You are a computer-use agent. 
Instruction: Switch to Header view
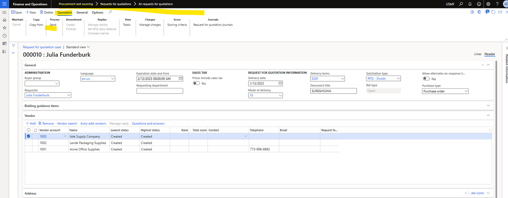click(x=490, y=54)
